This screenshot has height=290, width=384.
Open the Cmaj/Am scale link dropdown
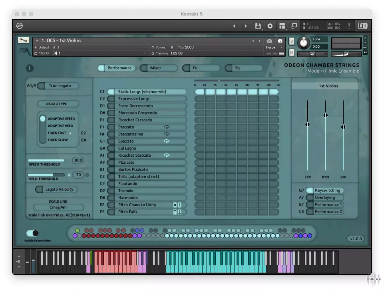[x=58, y=208]
